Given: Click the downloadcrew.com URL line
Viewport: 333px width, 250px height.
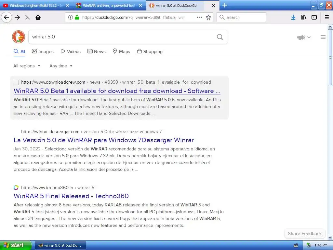Looking at the screenshot, I should (x=116, y=82).
